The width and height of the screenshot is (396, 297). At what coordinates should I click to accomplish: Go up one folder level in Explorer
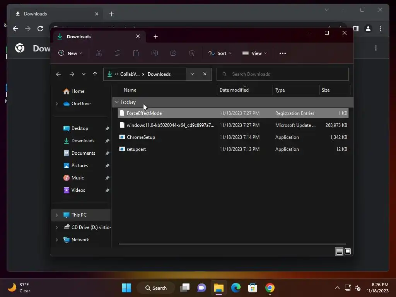pyautogui.click(x=95, y=74)
